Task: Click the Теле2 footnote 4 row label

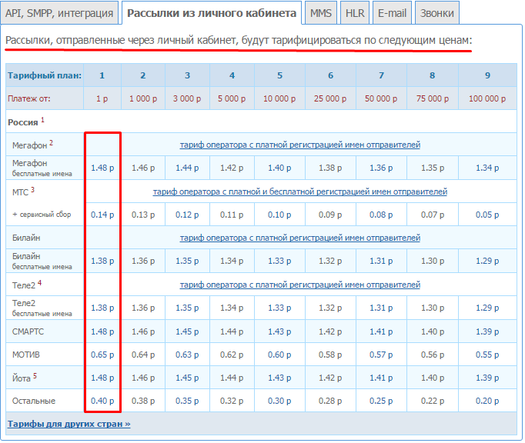Action: point(27,285)
